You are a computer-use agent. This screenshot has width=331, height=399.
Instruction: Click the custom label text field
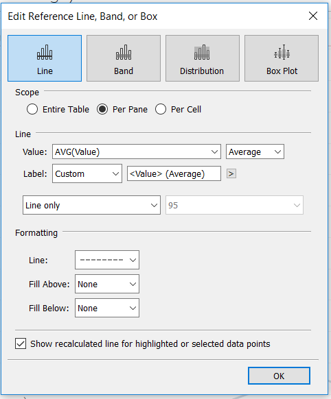tap(174, 173)
